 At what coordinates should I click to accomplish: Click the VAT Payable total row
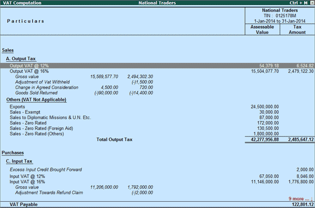tap(157, 205)
